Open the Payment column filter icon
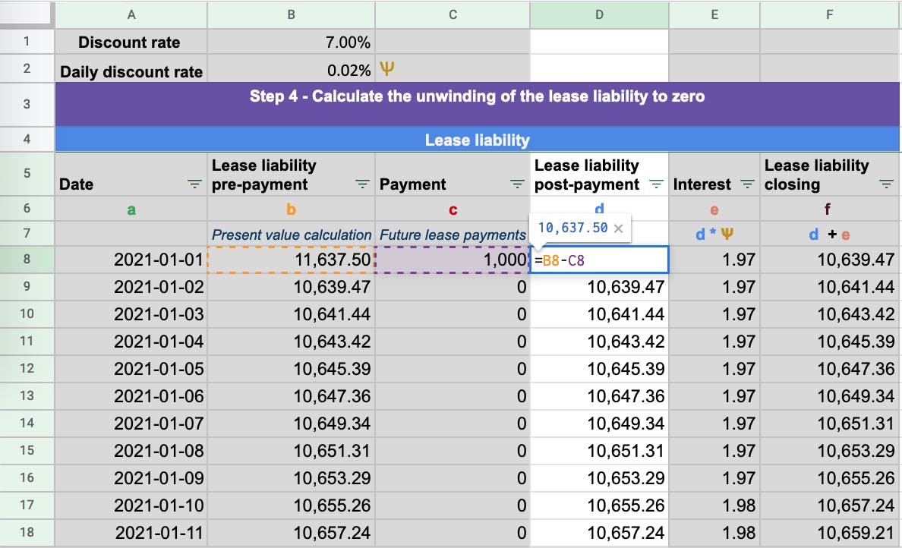 [x=517, y=184]
